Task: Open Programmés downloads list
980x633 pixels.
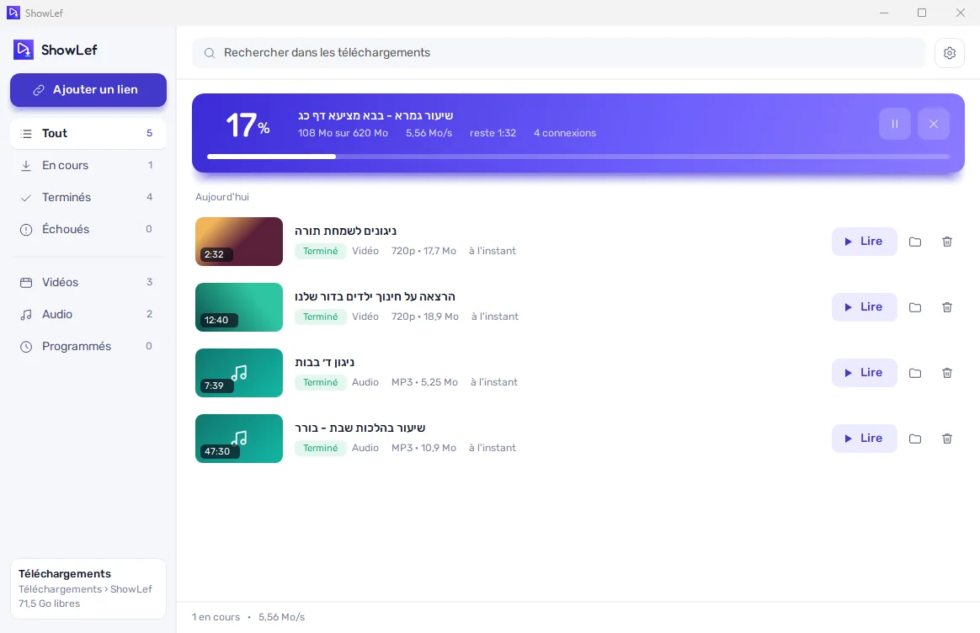Action: point(88,346)
